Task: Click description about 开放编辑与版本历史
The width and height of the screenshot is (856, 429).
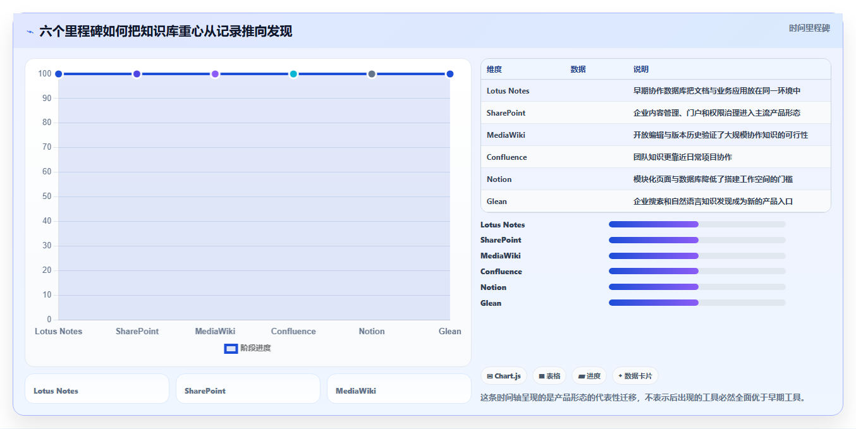Action: (x=721, y=135)
